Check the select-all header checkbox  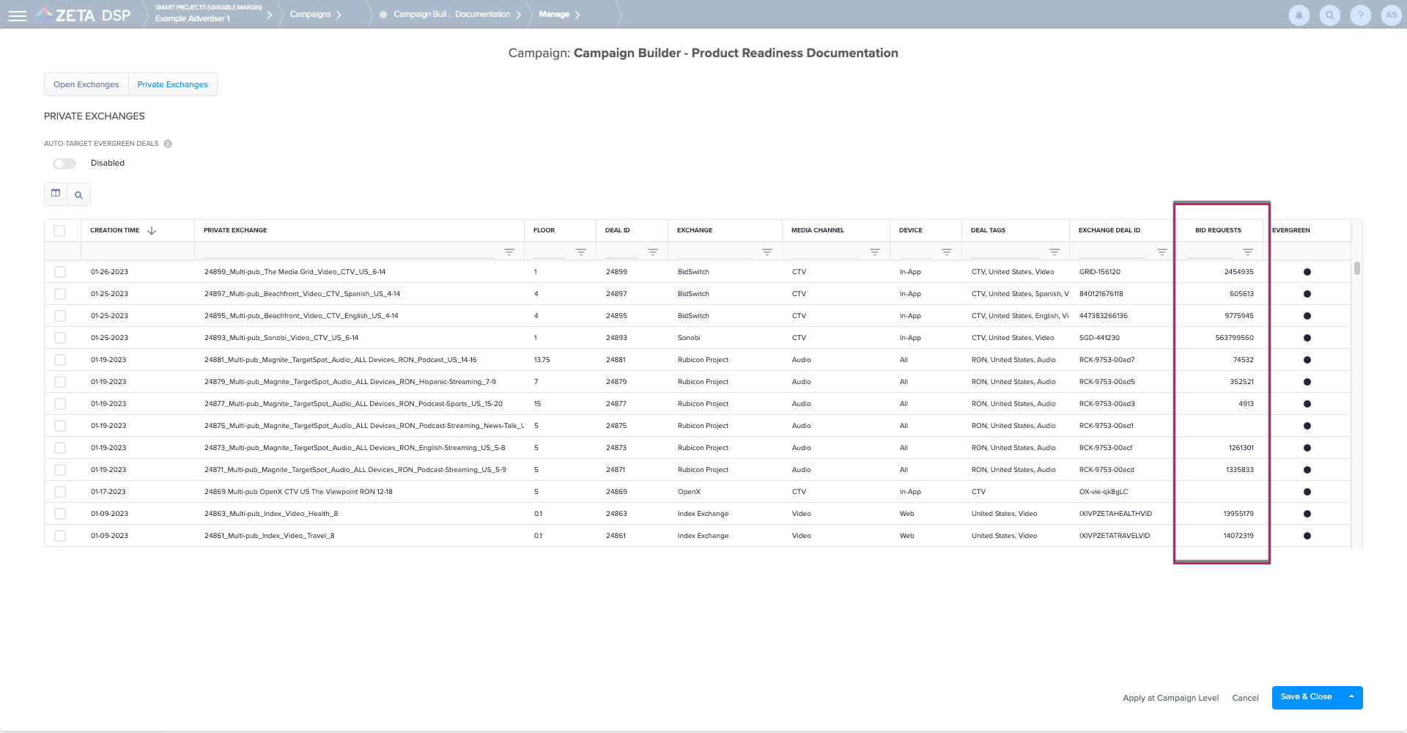pyautogui.click(x=60, y=231)
